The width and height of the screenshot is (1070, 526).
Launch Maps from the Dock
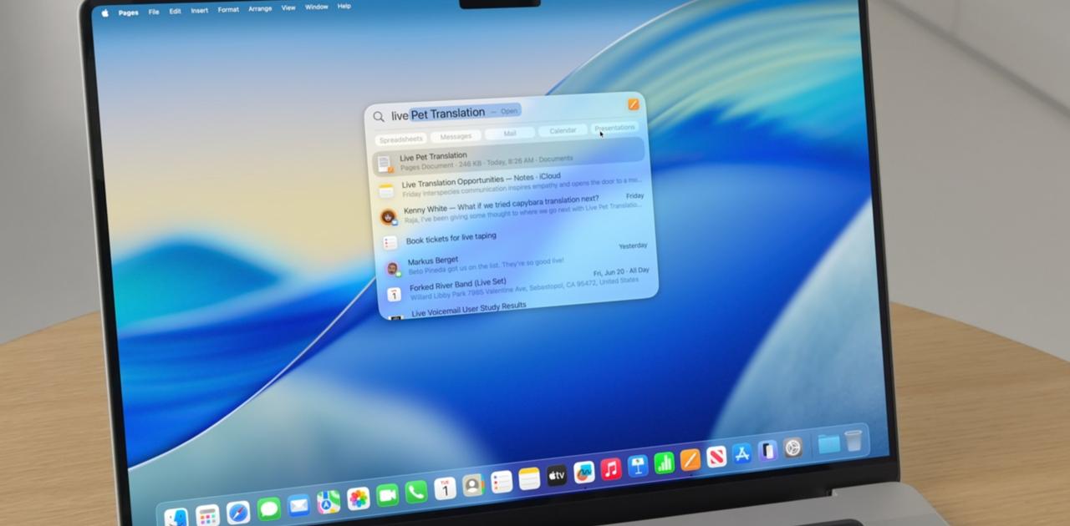329,501
